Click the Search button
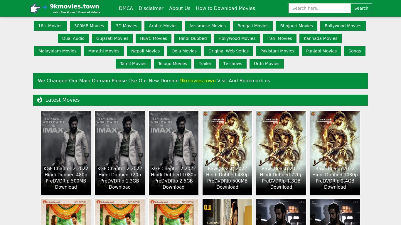The height and width of the screenshot is (225, 401). point(361,8)
